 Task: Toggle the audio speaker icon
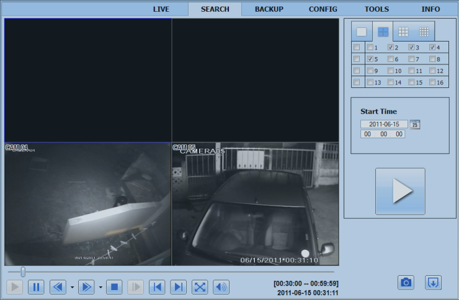221,287
